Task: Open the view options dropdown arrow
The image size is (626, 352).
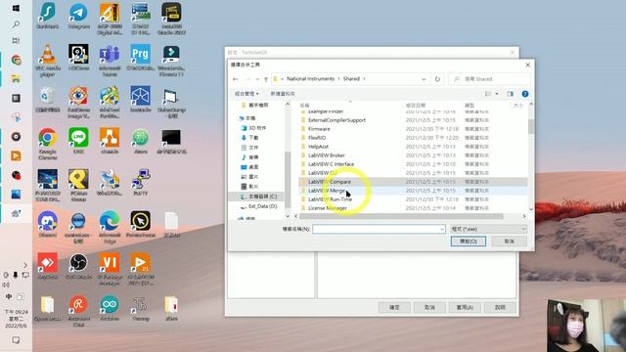Action: click(x=497, y=94)
